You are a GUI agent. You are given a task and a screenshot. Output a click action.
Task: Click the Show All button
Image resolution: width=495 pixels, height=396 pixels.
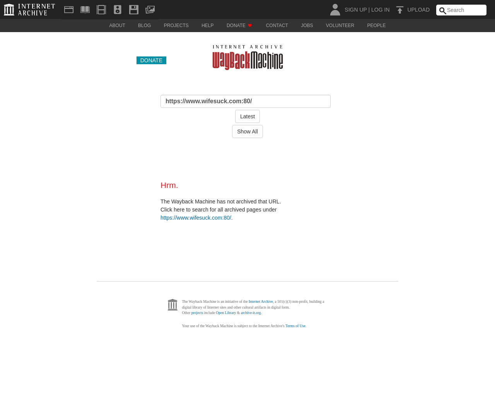pyautogui.click(x=247, y=131)
